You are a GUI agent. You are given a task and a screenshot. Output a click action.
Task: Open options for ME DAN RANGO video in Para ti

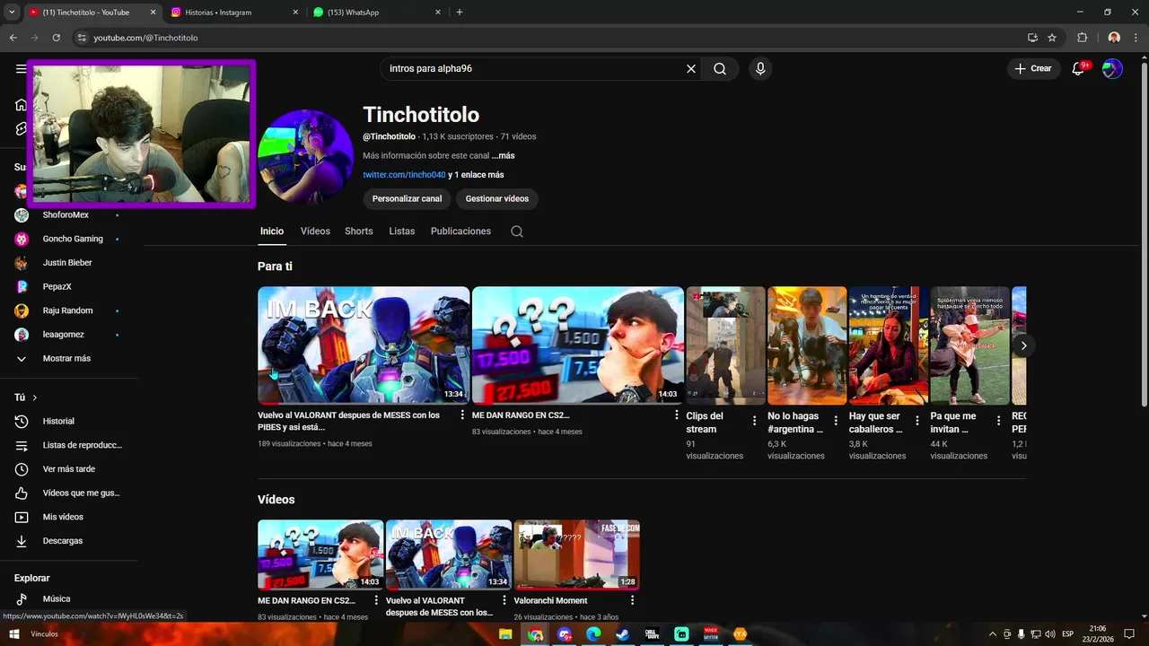pyautogui.click(x=677, y=415)
